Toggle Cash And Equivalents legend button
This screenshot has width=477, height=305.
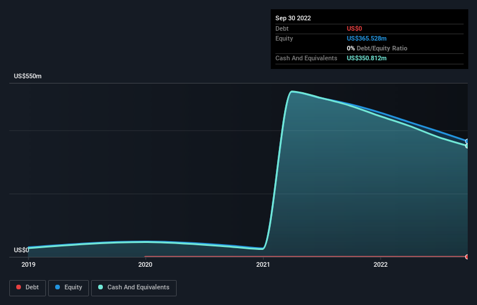tap(134, 288)
